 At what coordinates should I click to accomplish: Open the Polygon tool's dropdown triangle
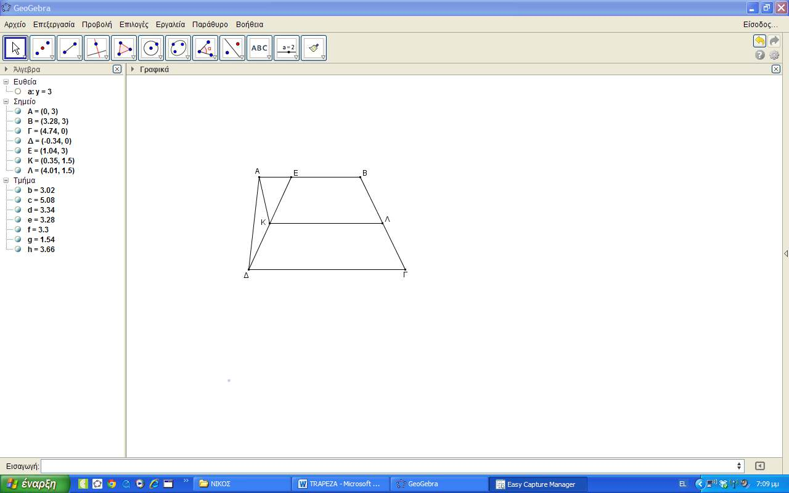tap(134, 57)
